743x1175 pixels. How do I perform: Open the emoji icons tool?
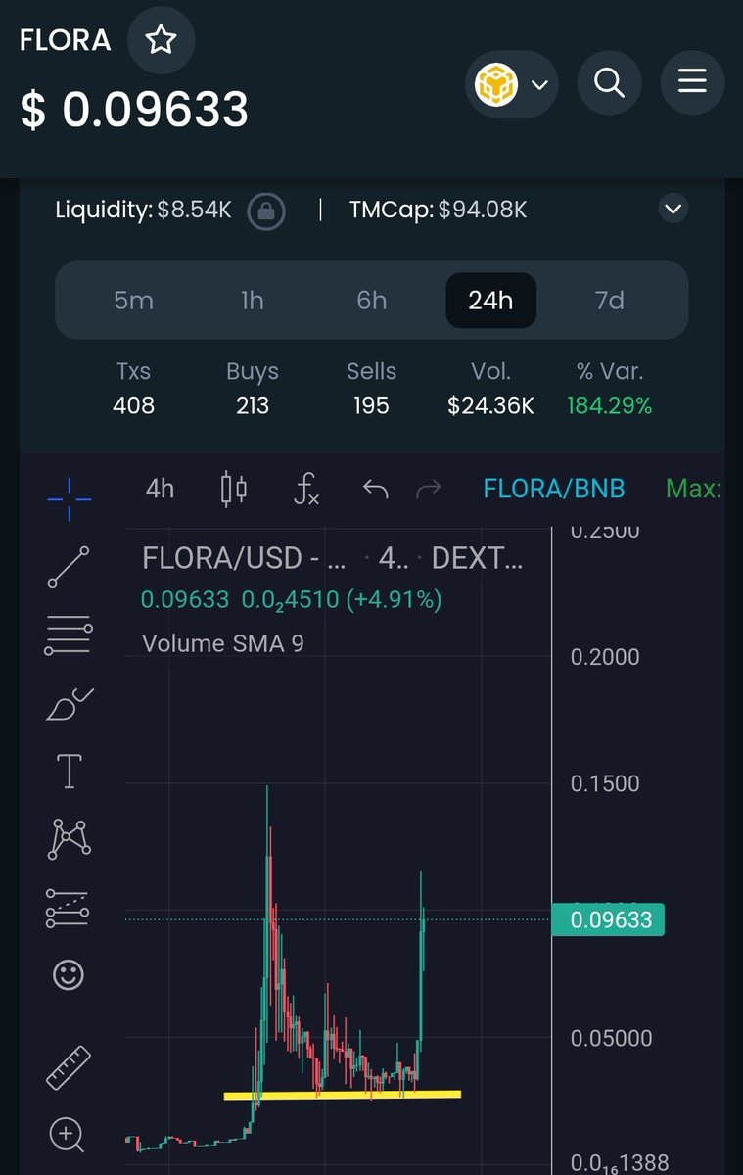pyautogui.click(x=69, y=975)
